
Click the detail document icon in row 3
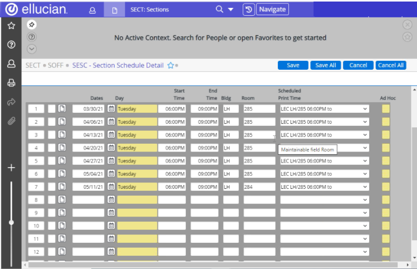point(62,135)
